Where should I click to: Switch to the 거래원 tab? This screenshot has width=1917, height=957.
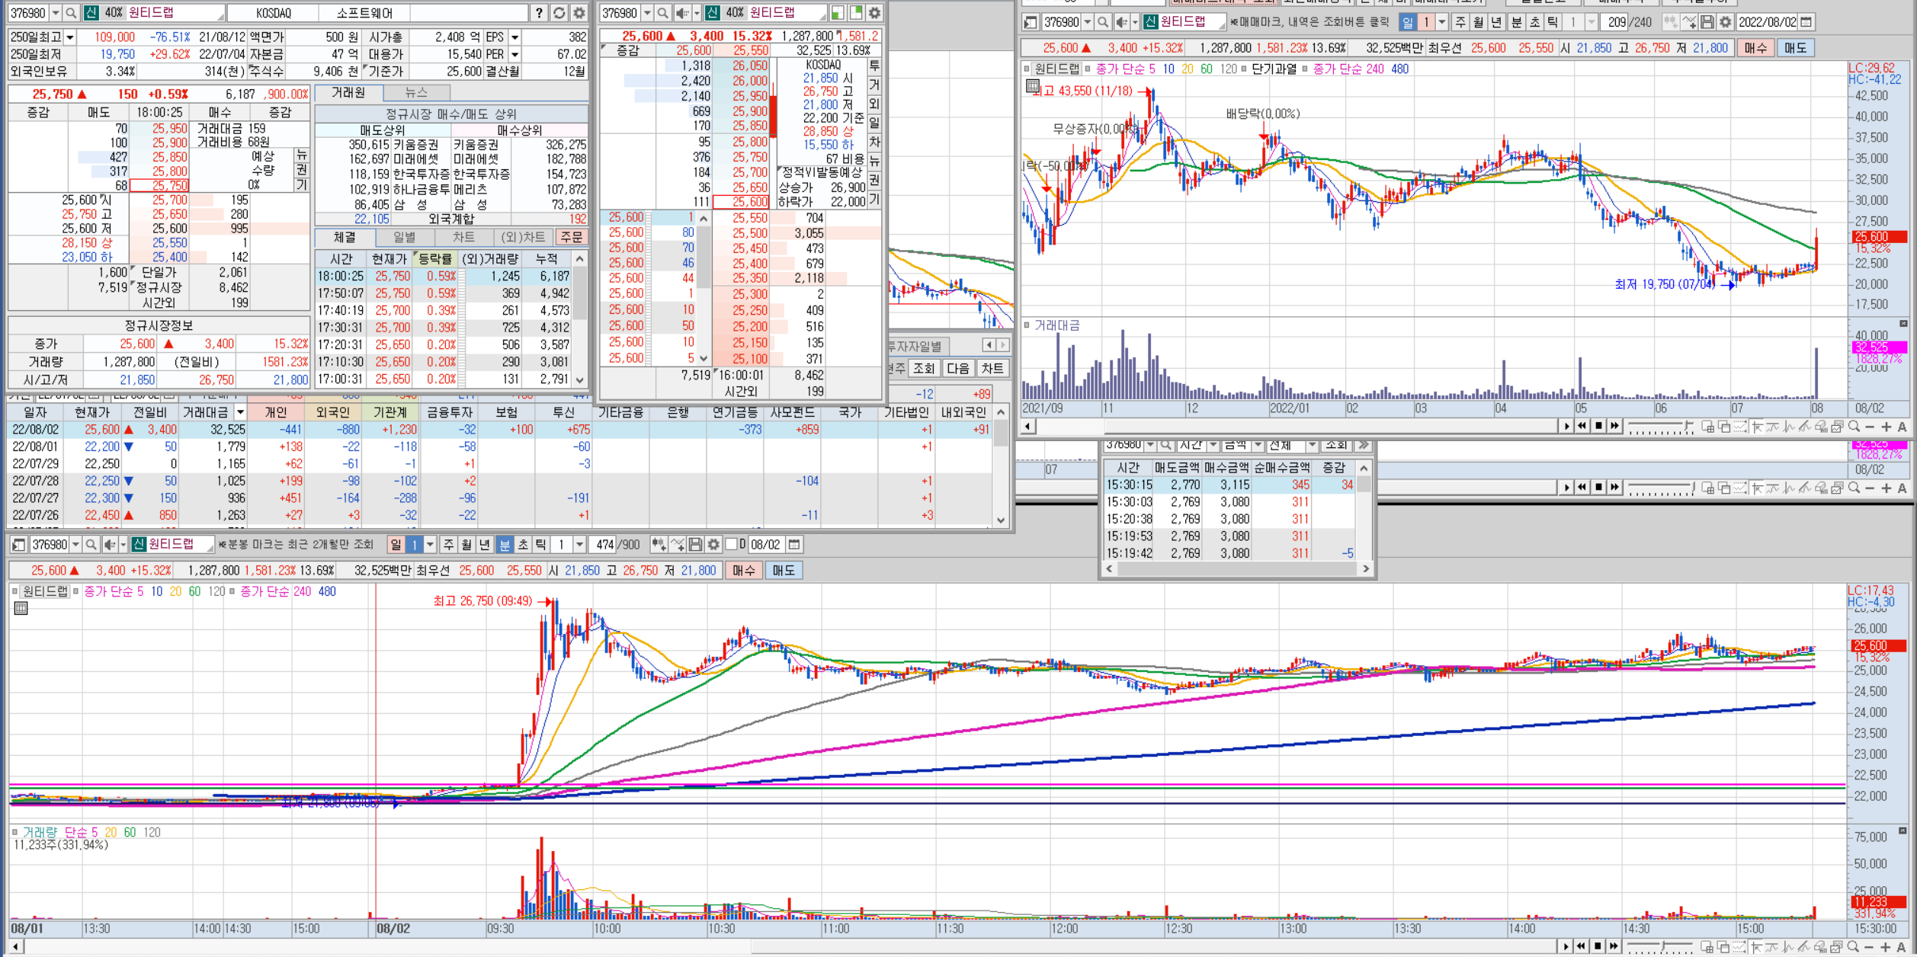click(348, 92)
